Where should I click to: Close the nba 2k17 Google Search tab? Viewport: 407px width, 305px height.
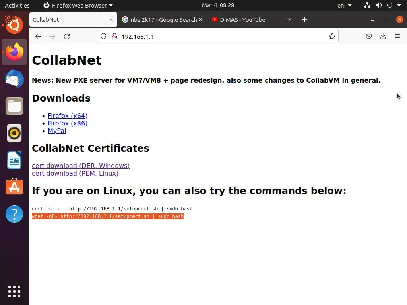click(200, 20)
